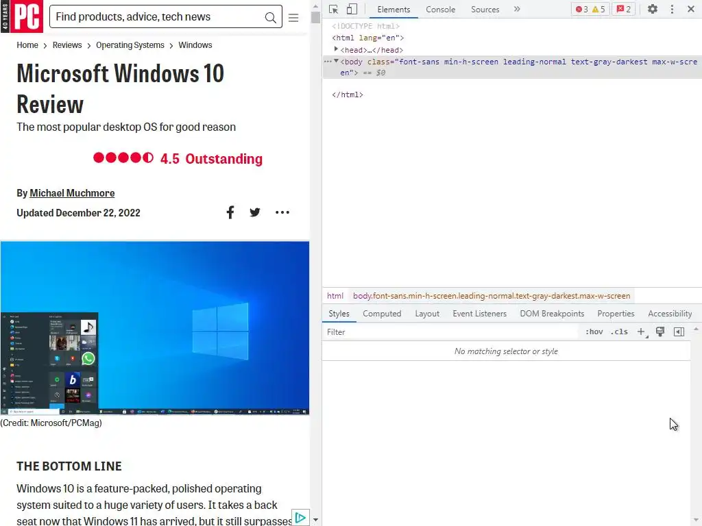Add a new style rule

click(x=642, y=332)
